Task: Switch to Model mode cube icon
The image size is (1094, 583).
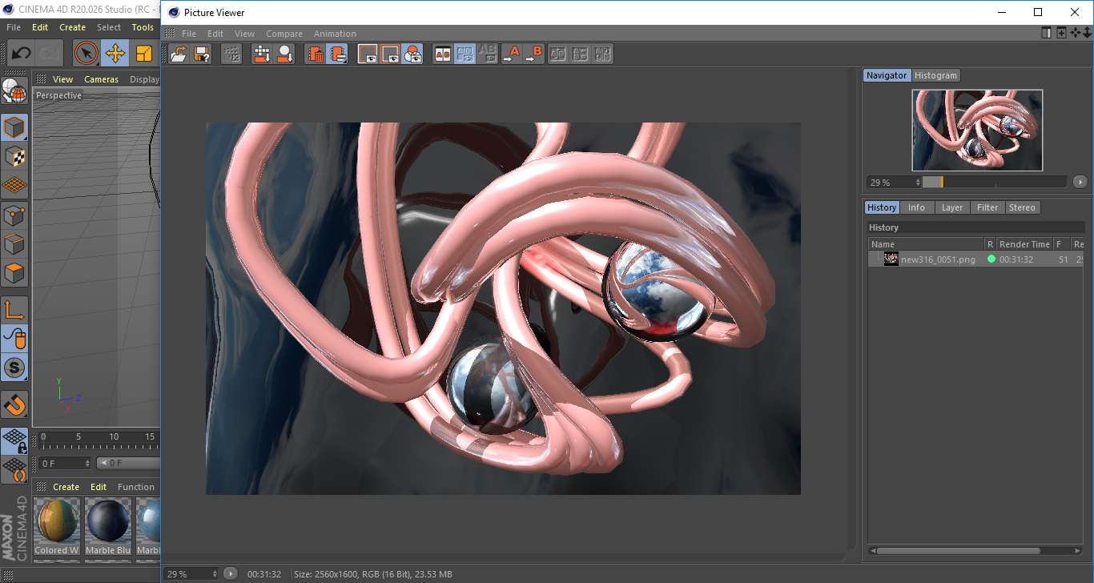Action: [x=14, y=127]
